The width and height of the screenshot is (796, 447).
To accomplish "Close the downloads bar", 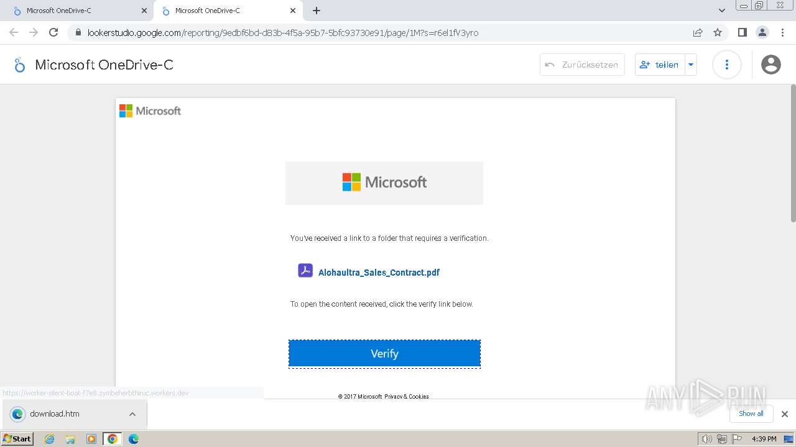I will coord(784,414).
